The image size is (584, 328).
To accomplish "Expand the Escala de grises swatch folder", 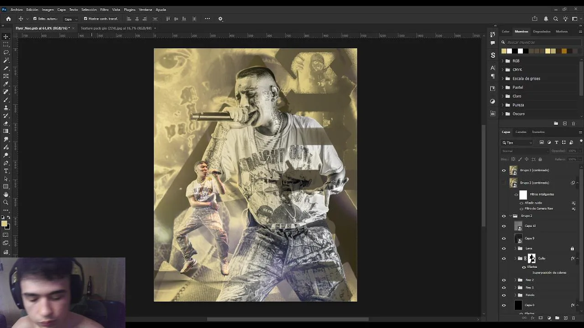I will 503,78.
